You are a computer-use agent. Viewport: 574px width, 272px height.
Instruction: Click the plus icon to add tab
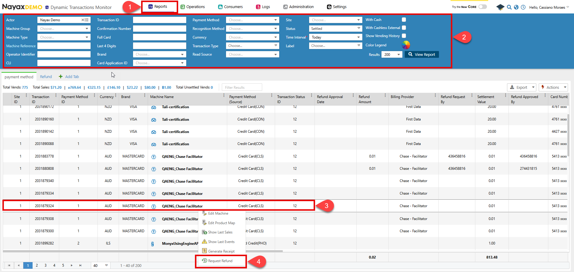tap(61, 77)
